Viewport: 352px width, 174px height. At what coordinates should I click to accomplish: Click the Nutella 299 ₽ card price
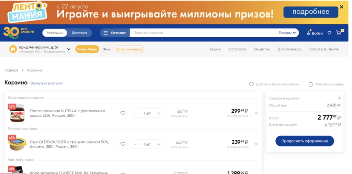click(240, 111)
